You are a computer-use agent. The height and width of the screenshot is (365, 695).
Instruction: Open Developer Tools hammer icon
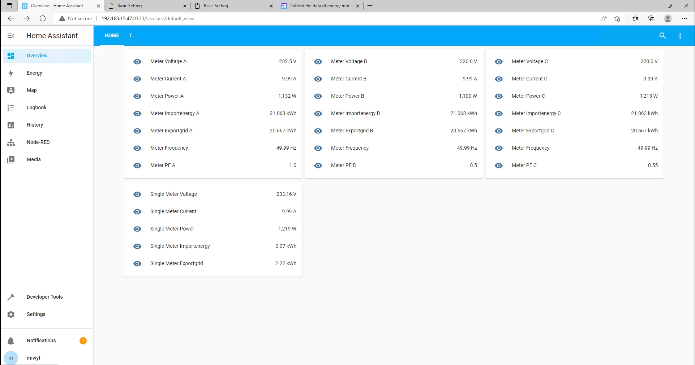(11, 297)
